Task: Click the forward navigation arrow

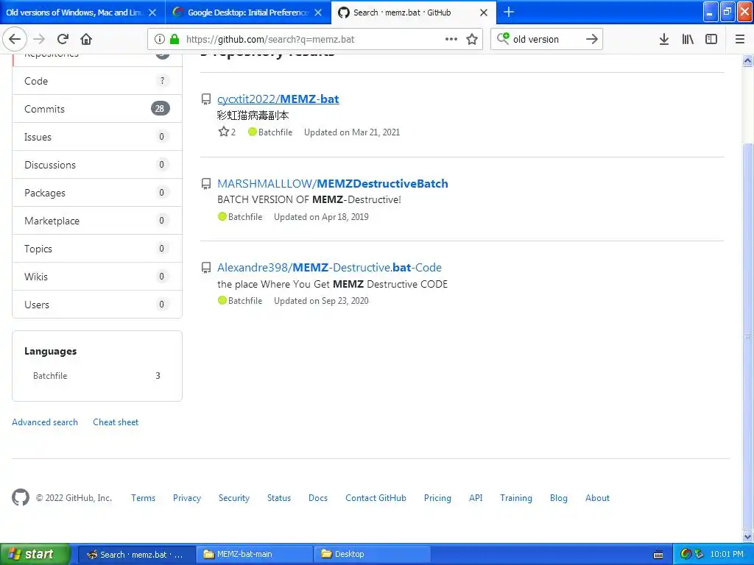Action: coord(40,39)
